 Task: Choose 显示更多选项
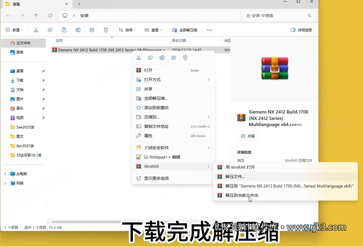tap(173, 178)
